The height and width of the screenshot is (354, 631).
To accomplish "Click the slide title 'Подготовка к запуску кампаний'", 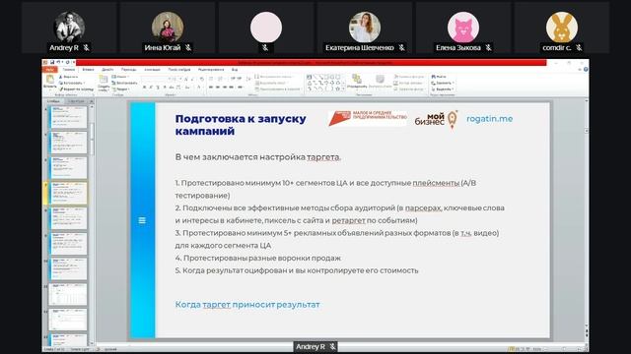I will tap(241, 125).
